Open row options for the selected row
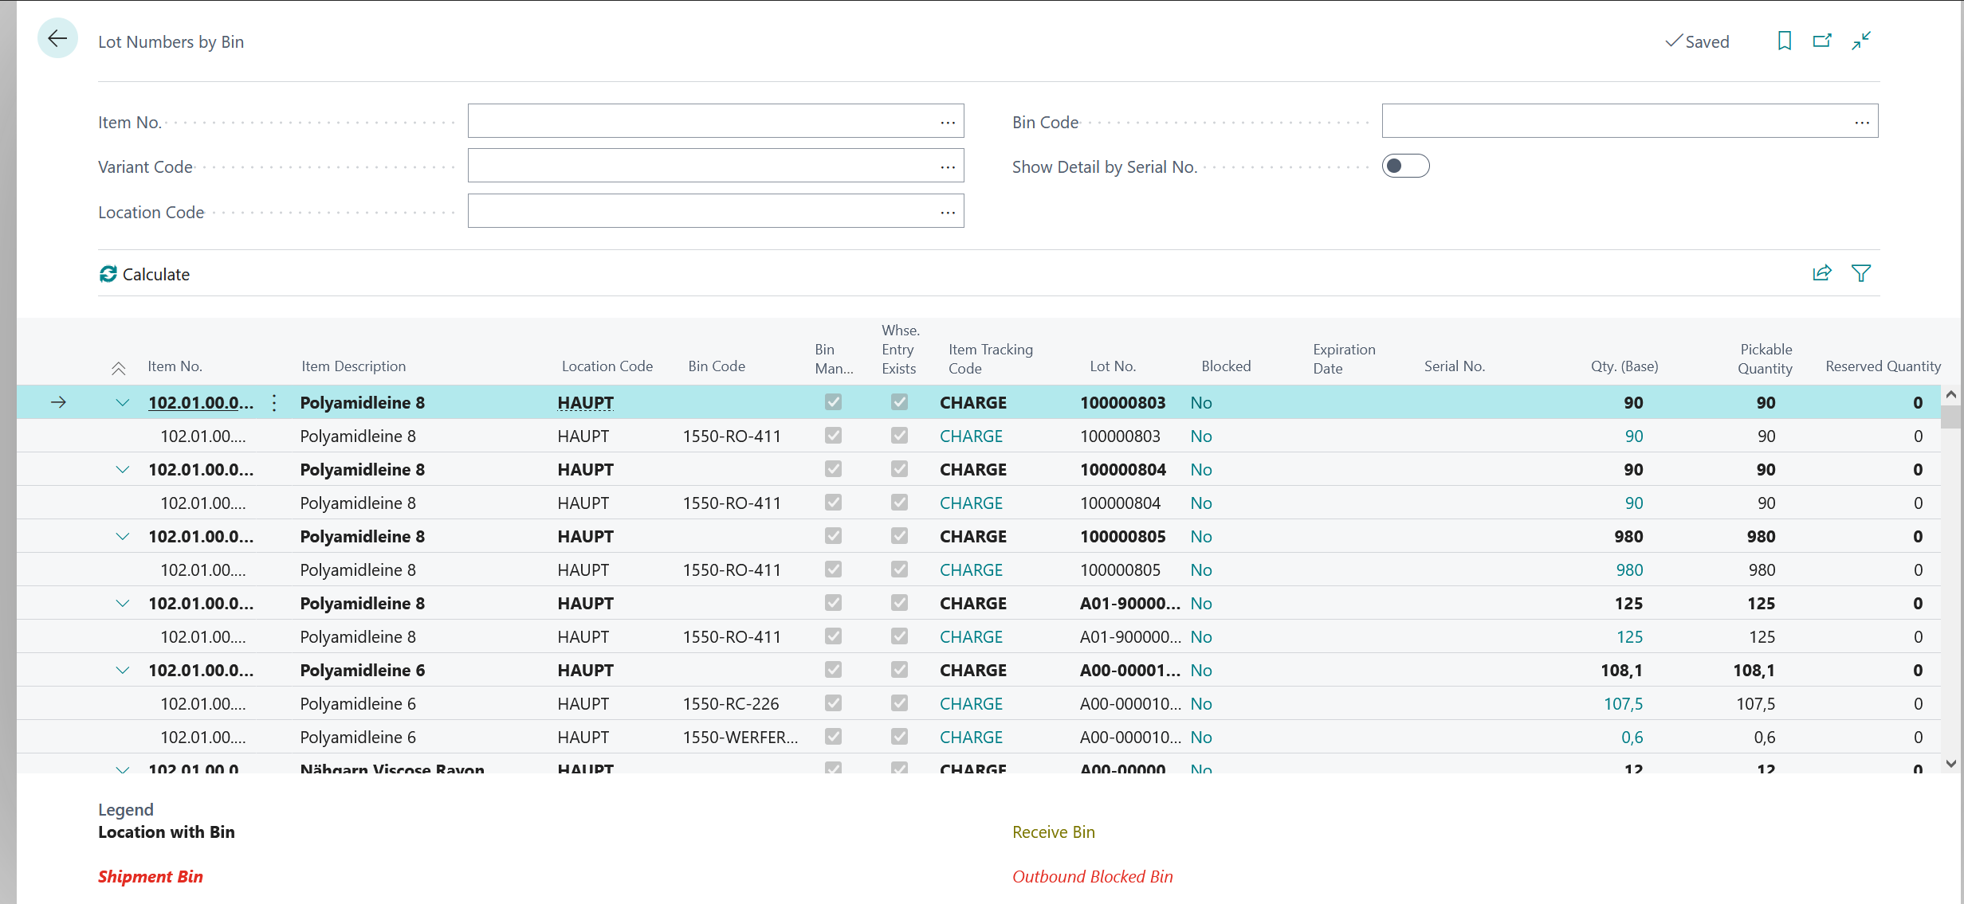The width and height of the screenshot is (1964, 904). 274,403
